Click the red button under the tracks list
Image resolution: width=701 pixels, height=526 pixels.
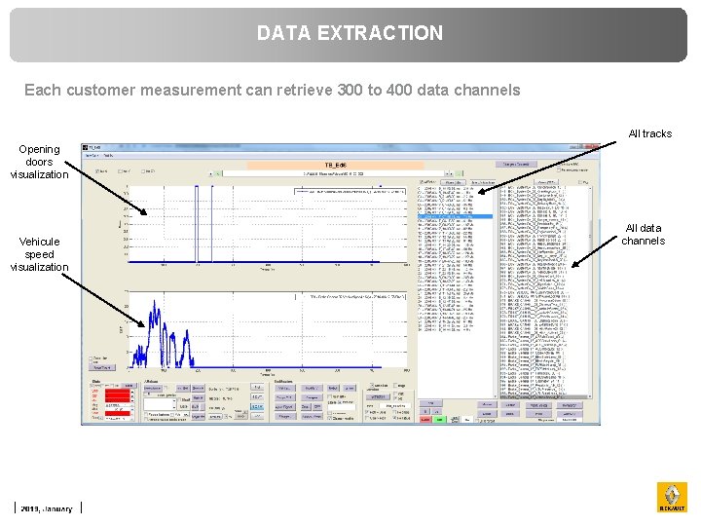point(424,420)
